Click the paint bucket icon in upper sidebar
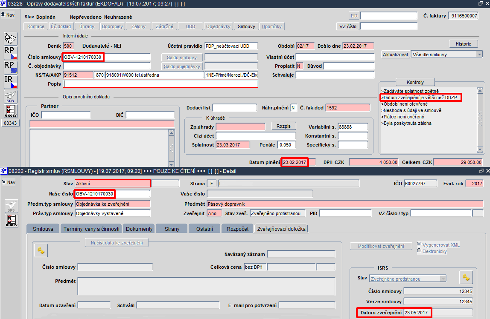 click(10, 39)
